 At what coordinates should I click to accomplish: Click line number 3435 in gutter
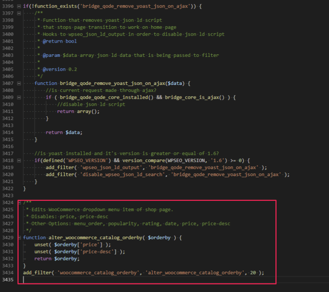pos(8,280)
